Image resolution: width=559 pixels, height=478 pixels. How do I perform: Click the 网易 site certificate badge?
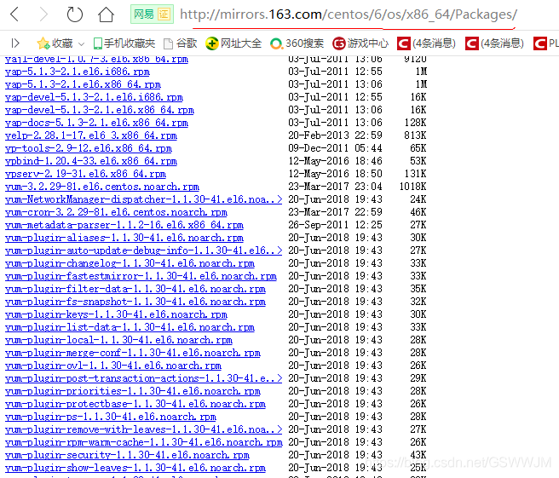153,14
